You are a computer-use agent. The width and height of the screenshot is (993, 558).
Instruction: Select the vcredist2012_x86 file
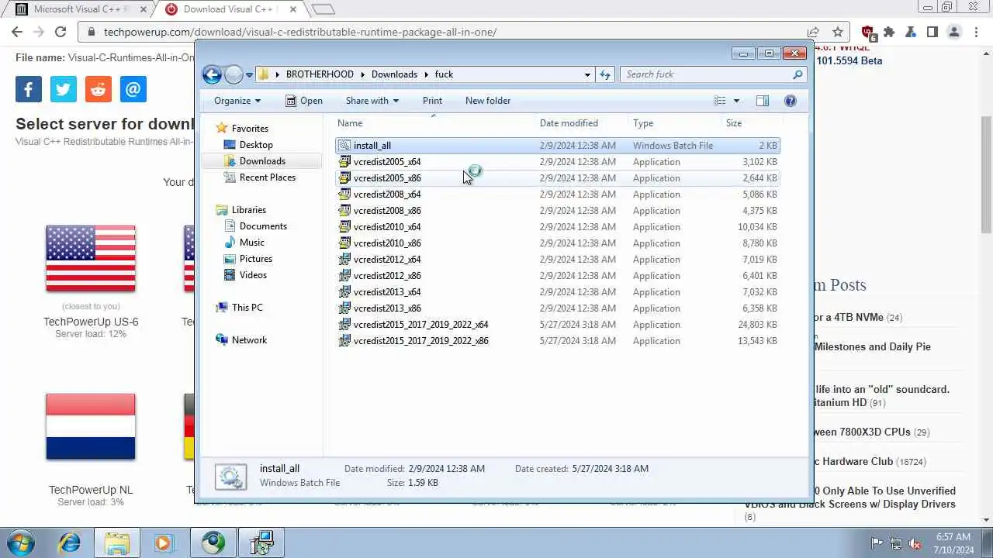click(x=557, y=276)
